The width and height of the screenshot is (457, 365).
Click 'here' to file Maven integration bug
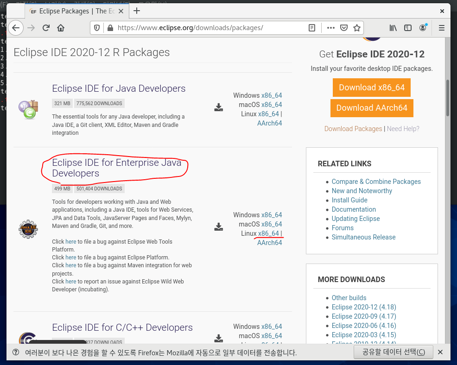click(x=70, y=265)
